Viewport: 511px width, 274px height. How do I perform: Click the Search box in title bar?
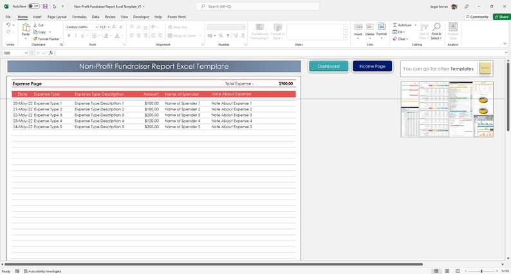coord(257,6)
